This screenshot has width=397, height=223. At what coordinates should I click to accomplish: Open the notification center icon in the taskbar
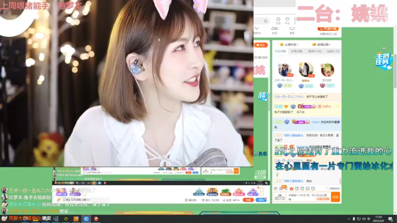pyautogui.click(x=391, y=219)
